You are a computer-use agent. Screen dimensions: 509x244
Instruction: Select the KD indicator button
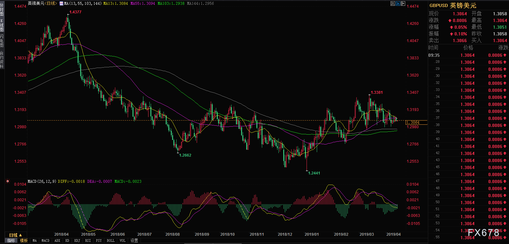(x=67, y=240)
